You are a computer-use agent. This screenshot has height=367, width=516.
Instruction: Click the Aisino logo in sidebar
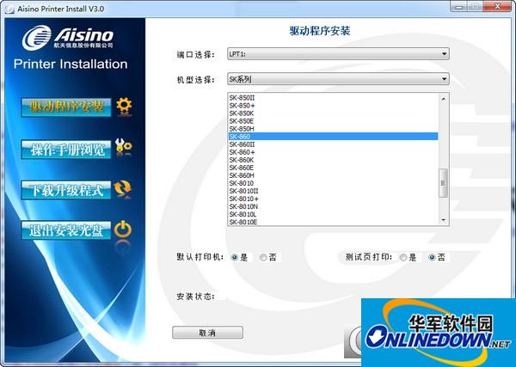[69, 38]
